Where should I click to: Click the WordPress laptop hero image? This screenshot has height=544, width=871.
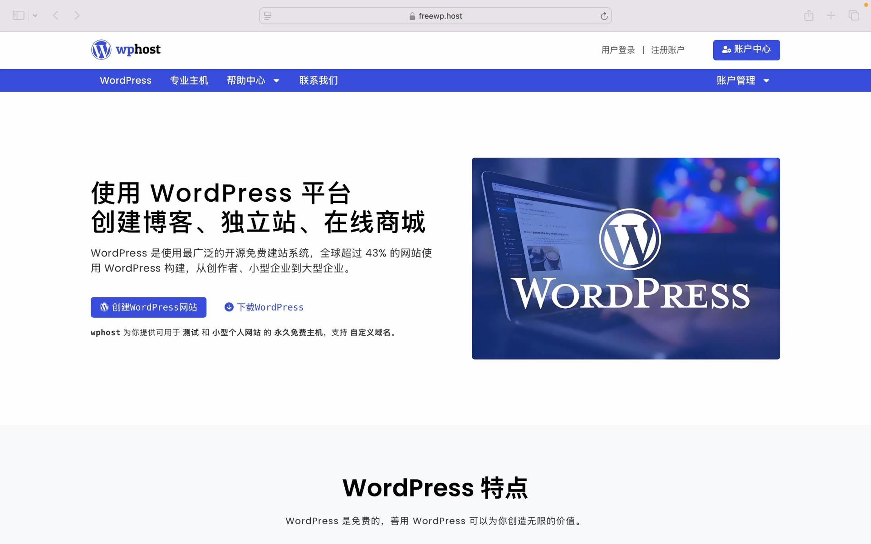click(626, 258)
